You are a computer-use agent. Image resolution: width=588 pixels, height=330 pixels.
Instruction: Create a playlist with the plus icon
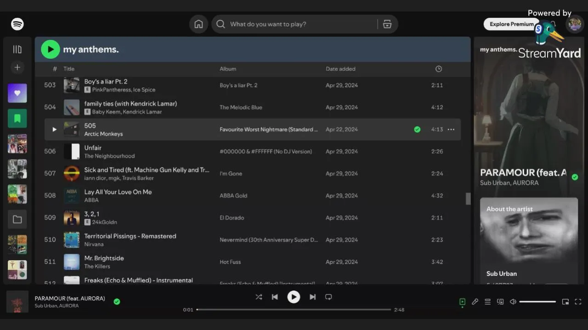(17, 67)
